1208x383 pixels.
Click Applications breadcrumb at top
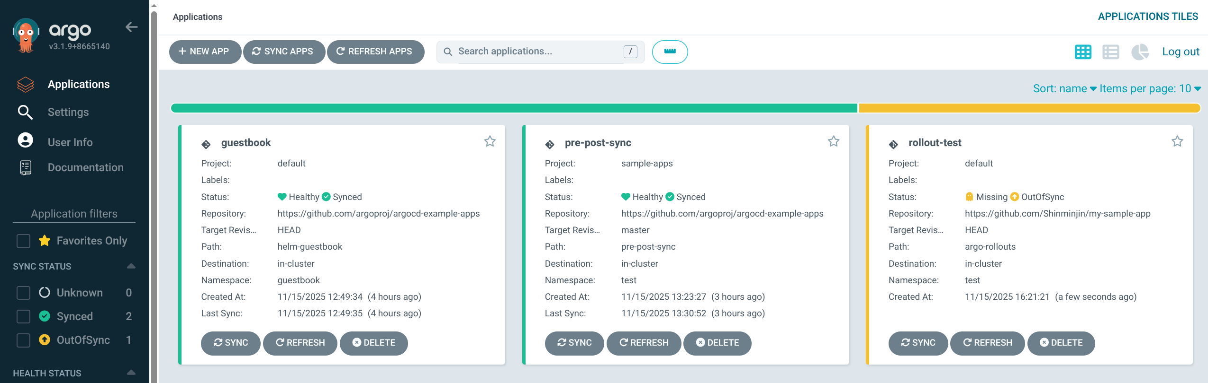point(198,17)
